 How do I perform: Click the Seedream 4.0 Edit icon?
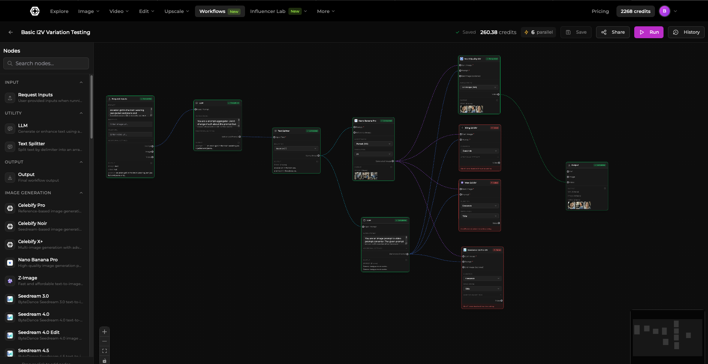point(10,335)
